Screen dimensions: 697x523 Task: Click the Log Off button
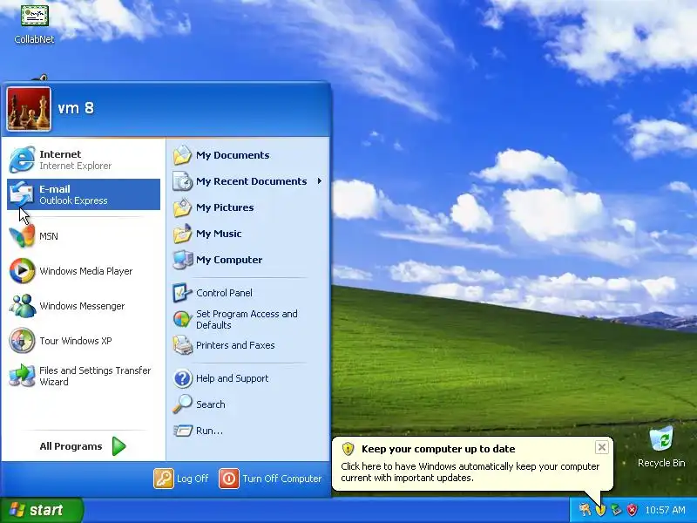[181, 479]
